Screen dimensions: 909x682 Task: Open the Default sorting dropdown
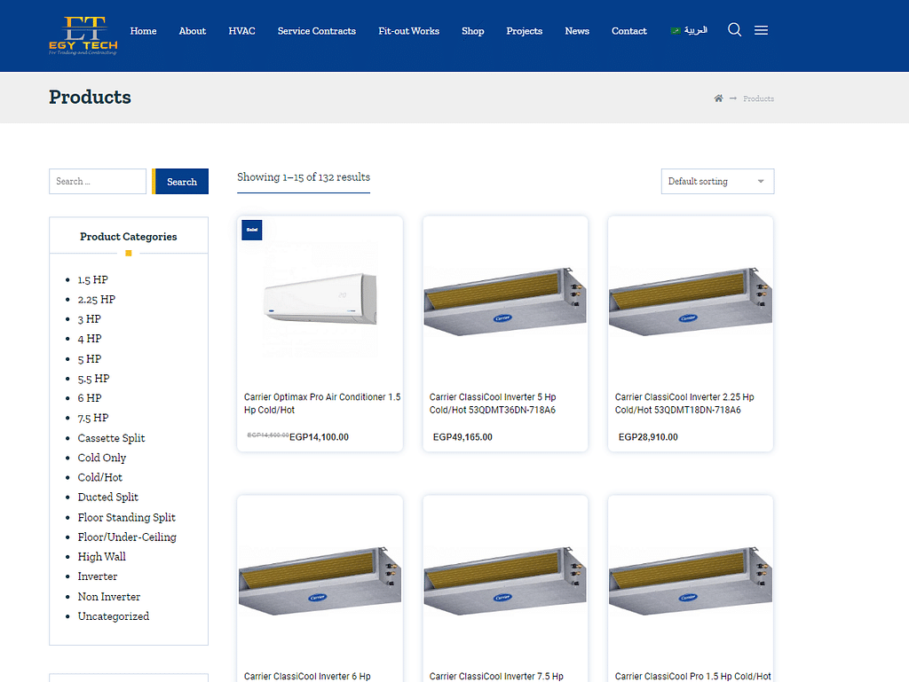point(717,181)
